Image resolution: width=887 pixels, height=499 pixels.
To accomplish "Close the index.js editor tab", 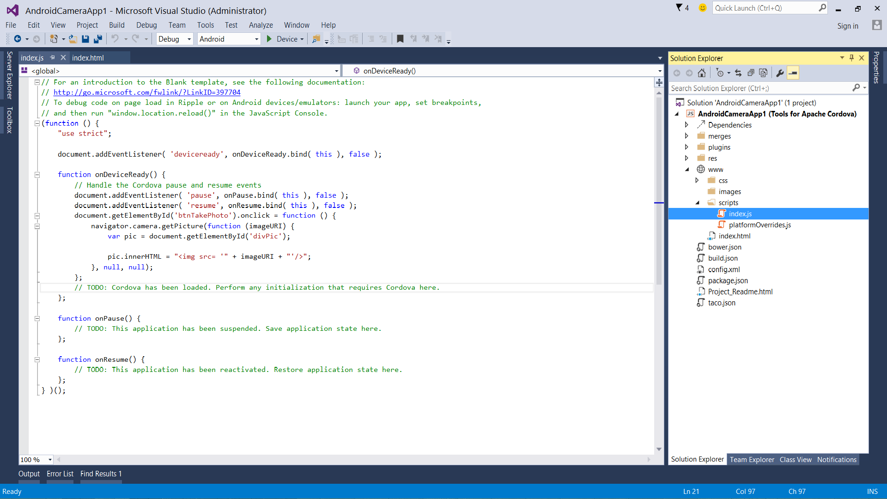I will pyautogui.click(x=63, y=57).
